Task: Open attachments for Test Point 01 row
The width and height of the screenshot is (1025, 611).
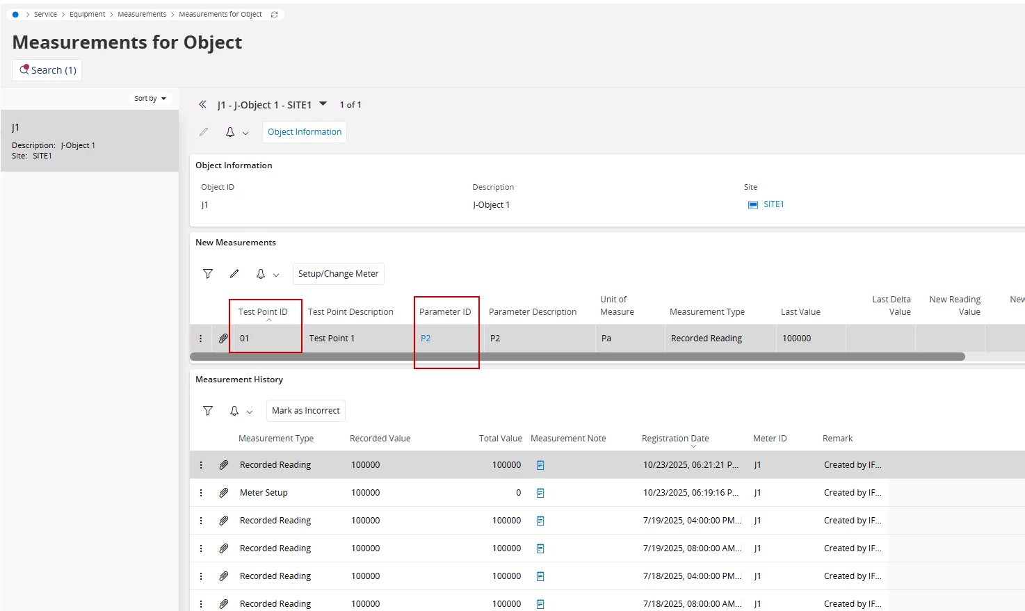Action: [x=223, y=339]
